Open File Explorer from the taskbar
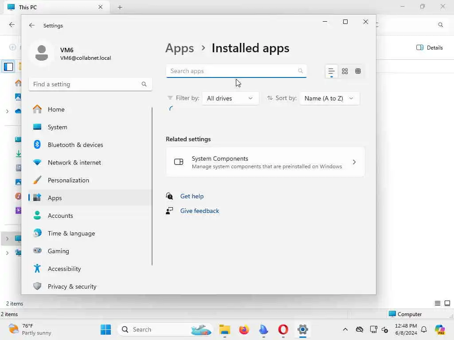Screen dimensions: 454x340 225,329
